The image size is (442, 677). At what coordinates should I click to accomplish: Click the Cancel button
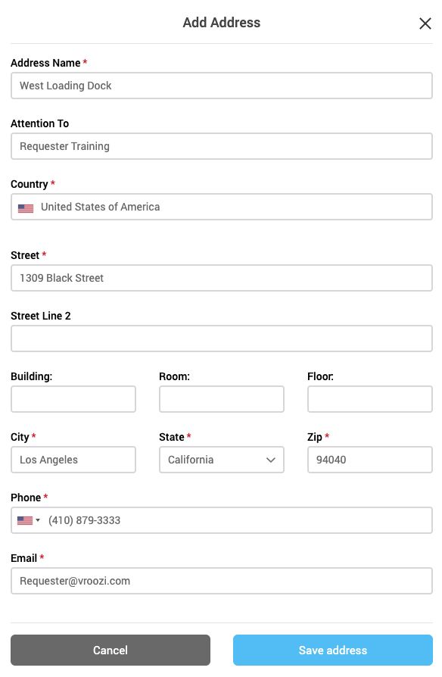pos(110,650)
